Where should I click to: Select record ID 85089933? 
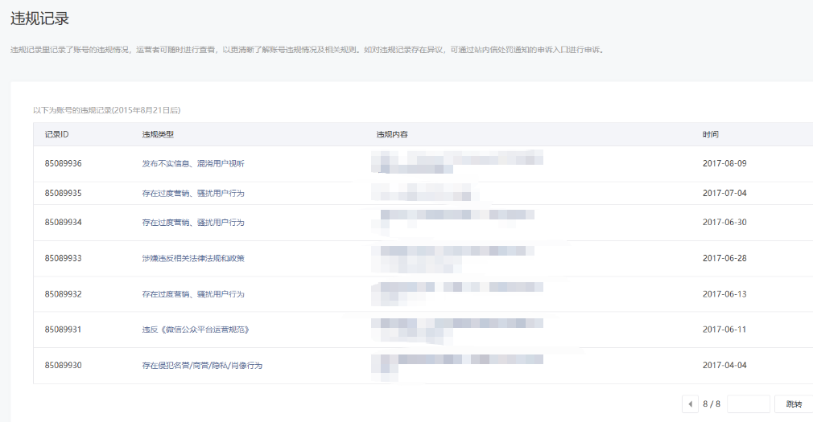[64, 258]
